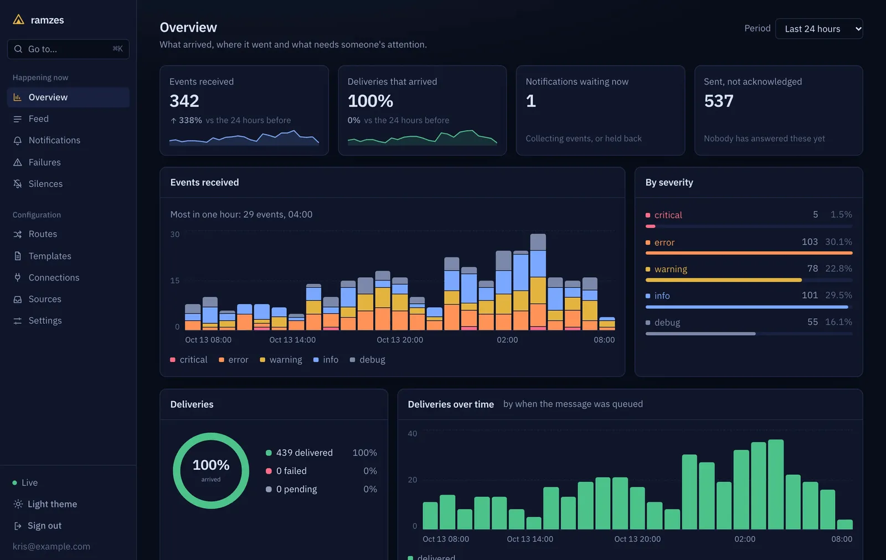This screenshot has height=560, width=886.
Task: Toggle the error series in chart legend
Action: pos(234,360)
